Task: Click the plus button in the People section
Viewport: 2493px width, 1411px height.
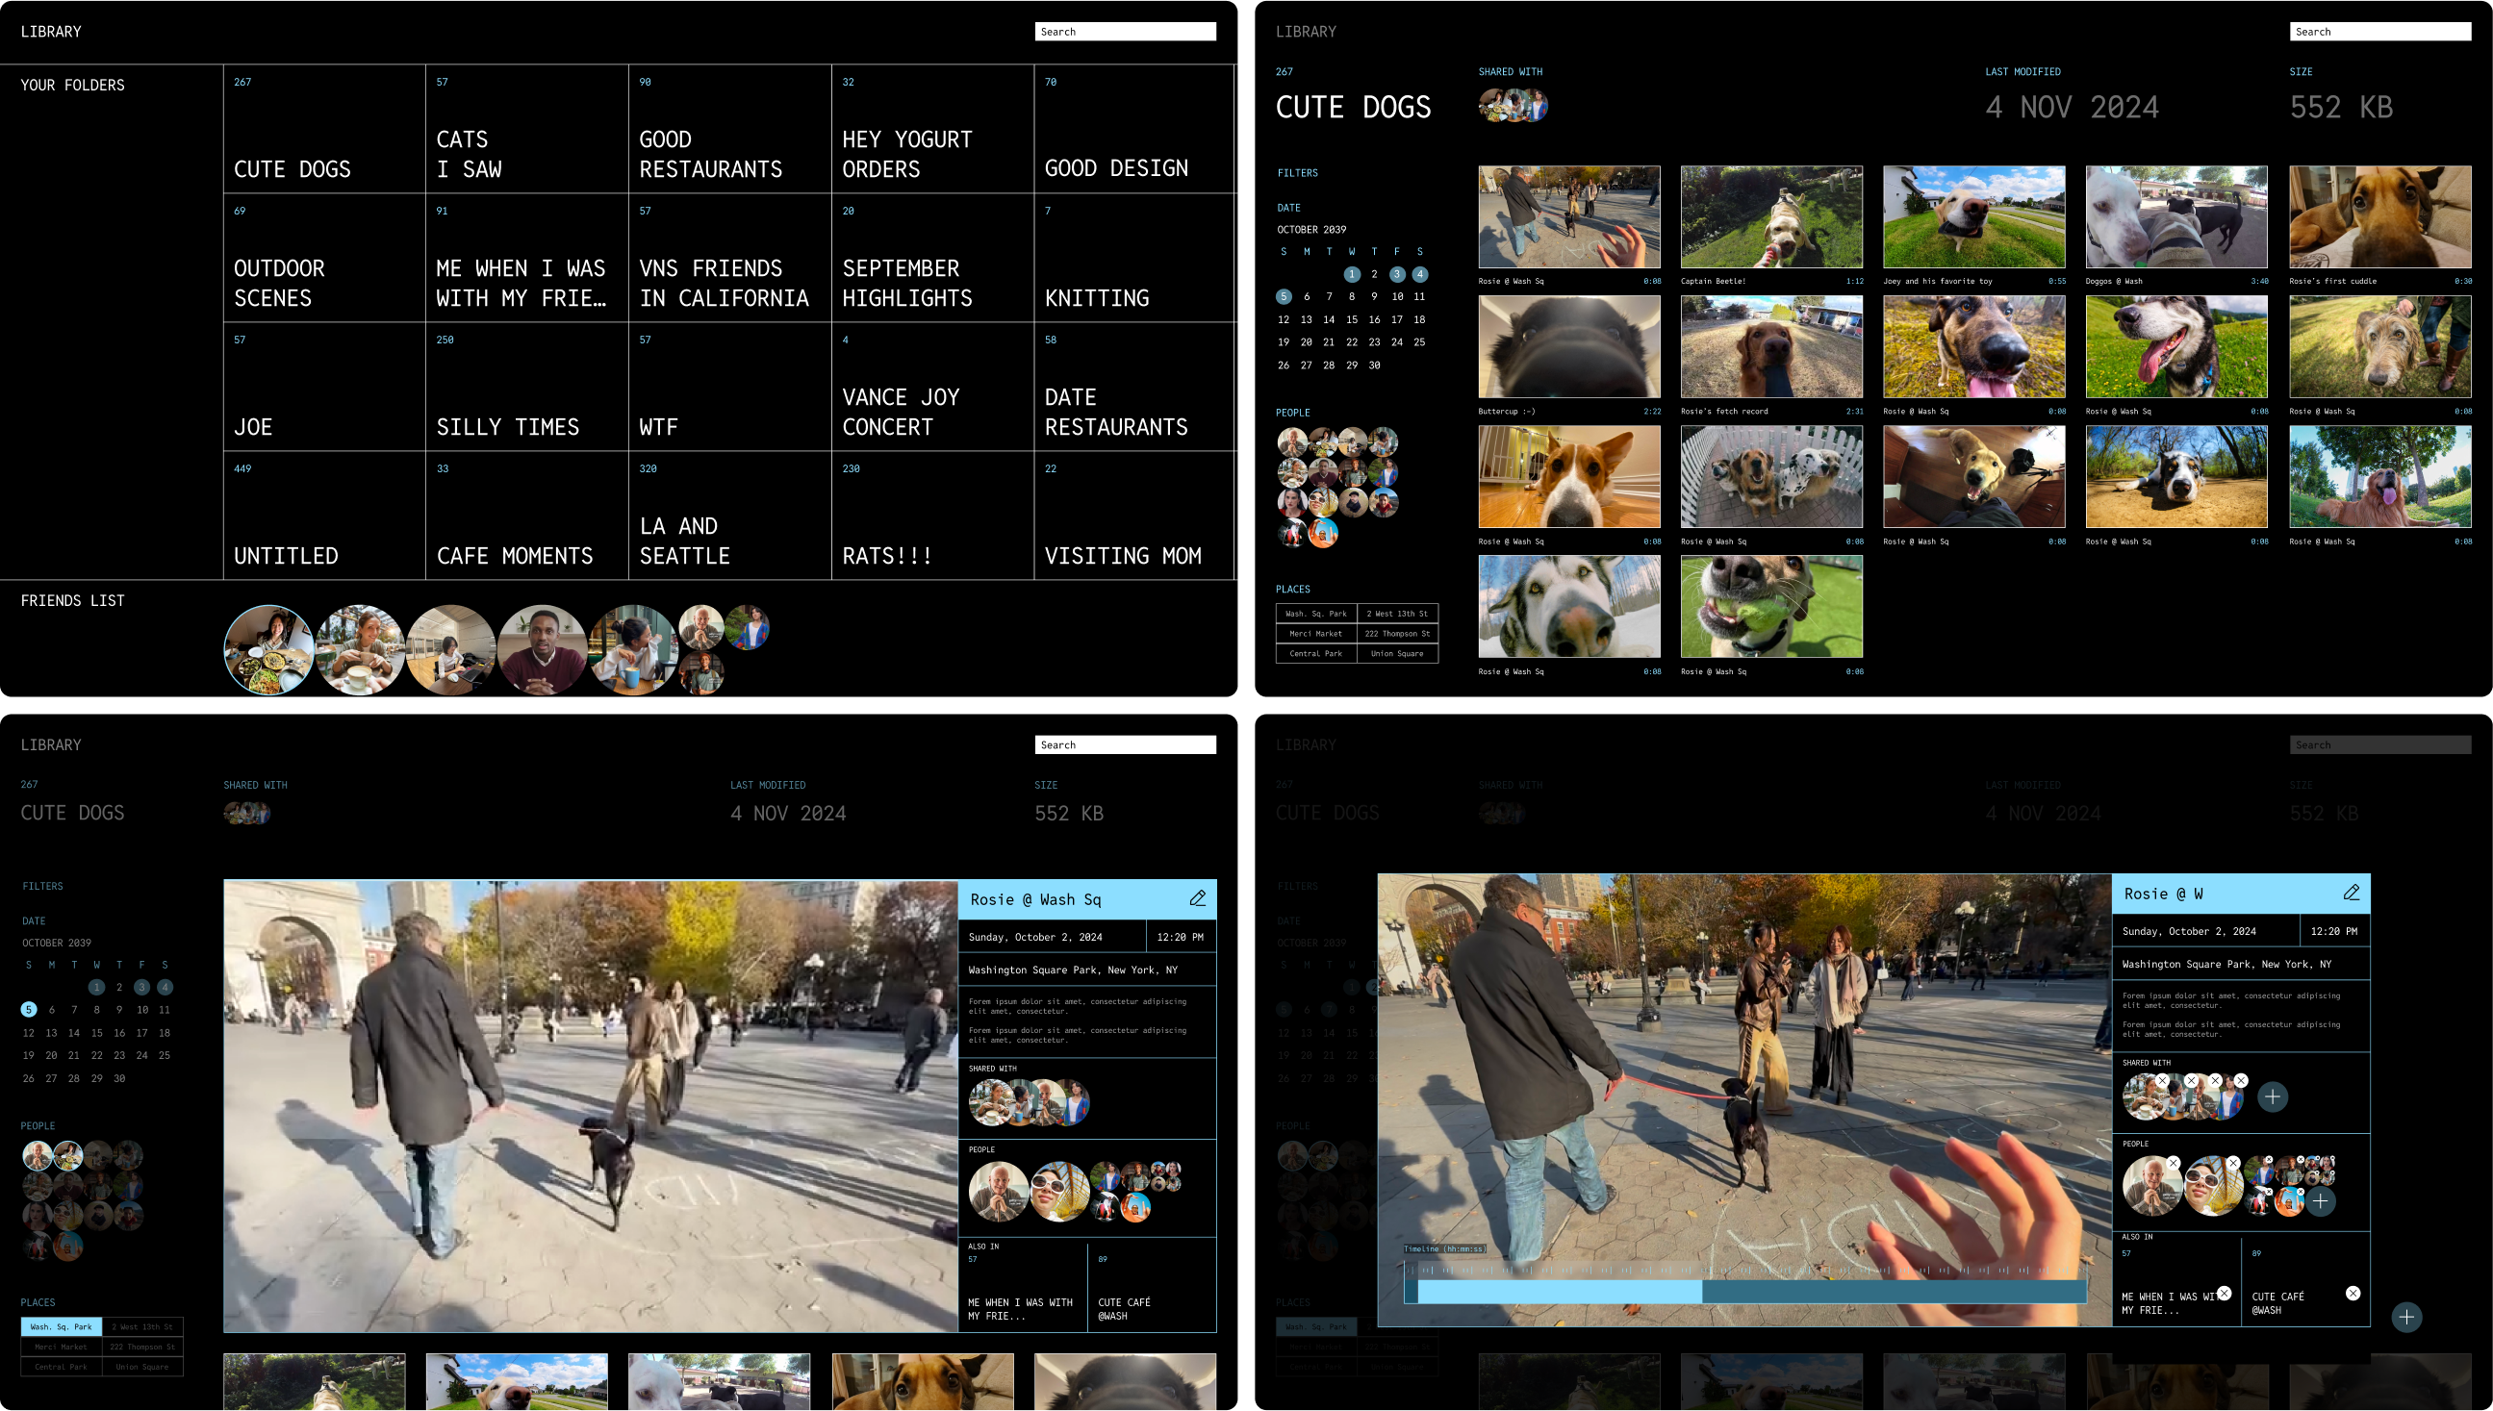Action: [x=2320, y=1201]
